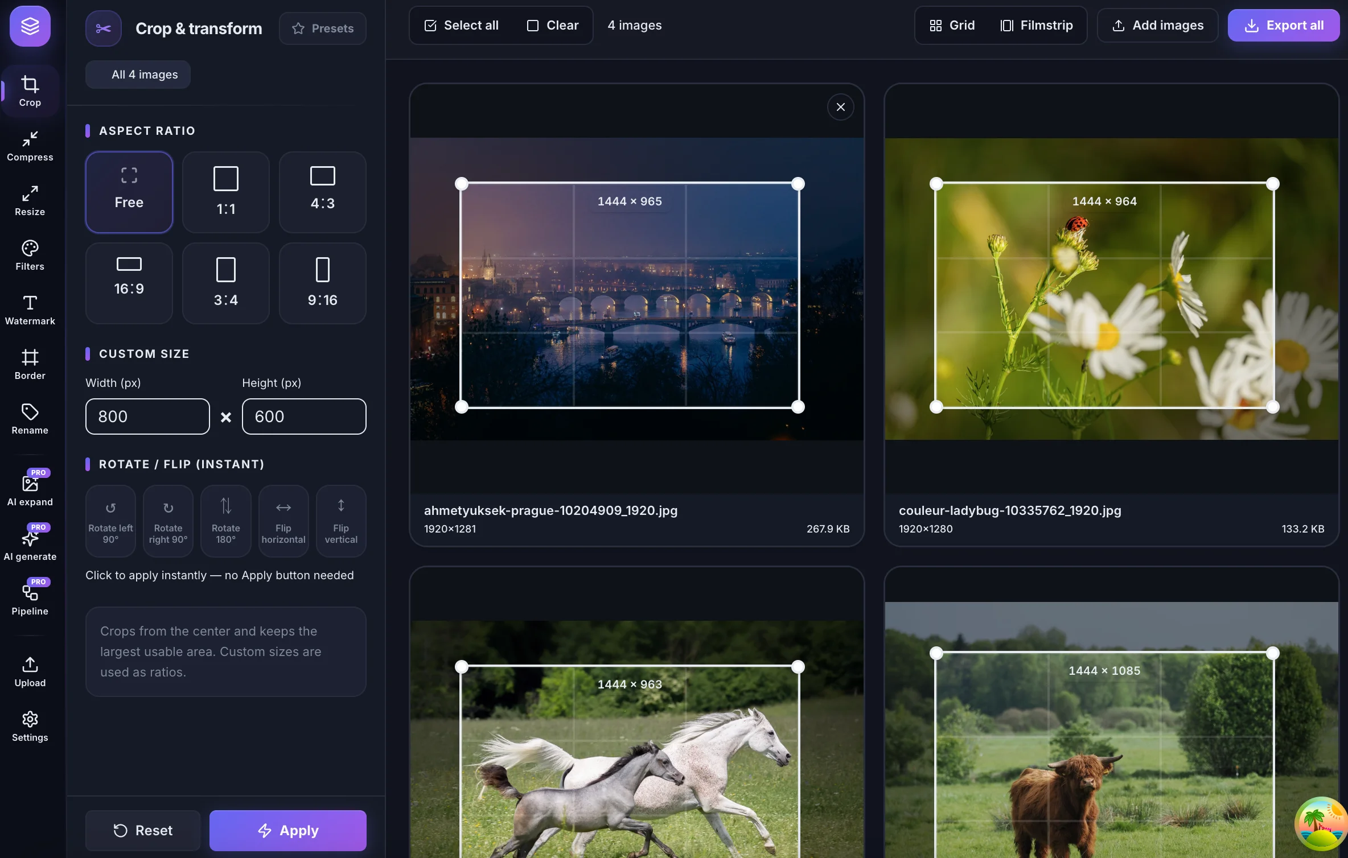Click bottom-left crop handle on ladybug image

coord(936,407)
